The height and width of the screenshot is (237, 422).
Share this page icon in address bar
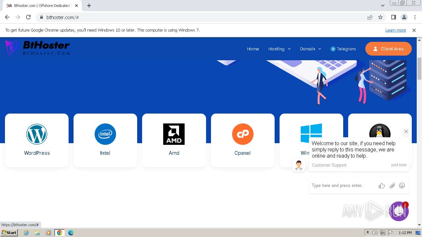point(370,17)
